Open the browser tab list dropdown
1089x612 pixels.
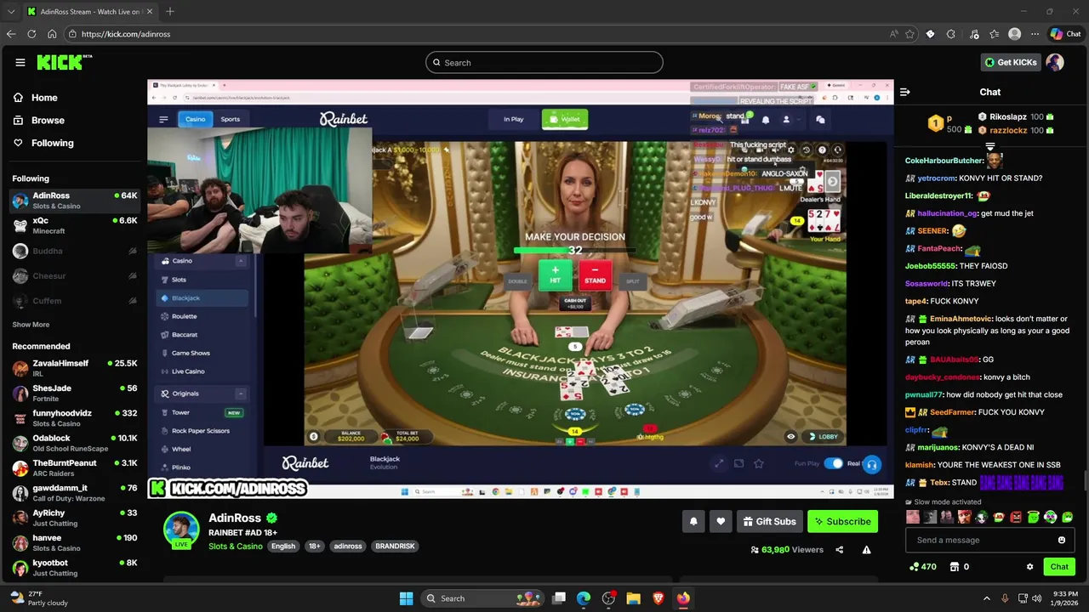tap(11, 11)
